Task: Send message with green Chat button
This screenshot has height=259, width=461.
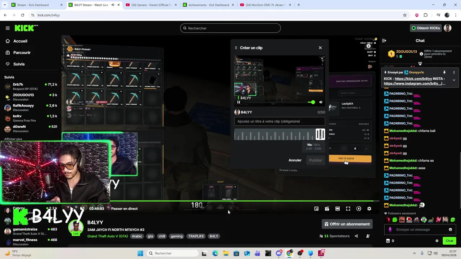Action: [449, 241]
